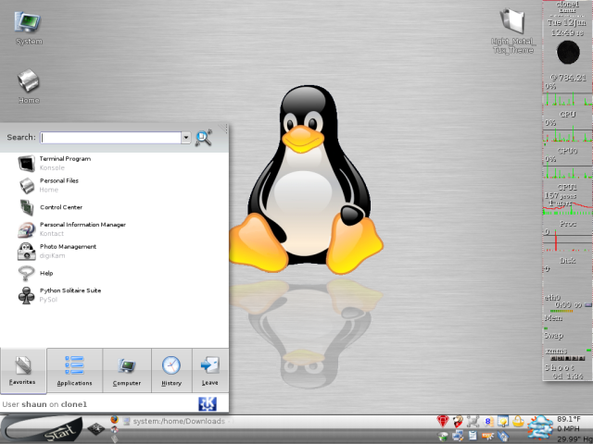Click the clone1 hostname in system monitor

pyautogui.click(x=567, y=4)
